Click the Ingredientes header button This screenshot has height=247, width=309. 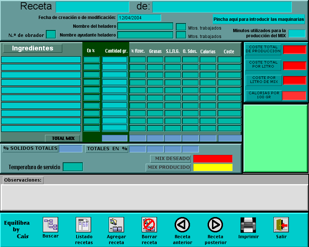33,48
